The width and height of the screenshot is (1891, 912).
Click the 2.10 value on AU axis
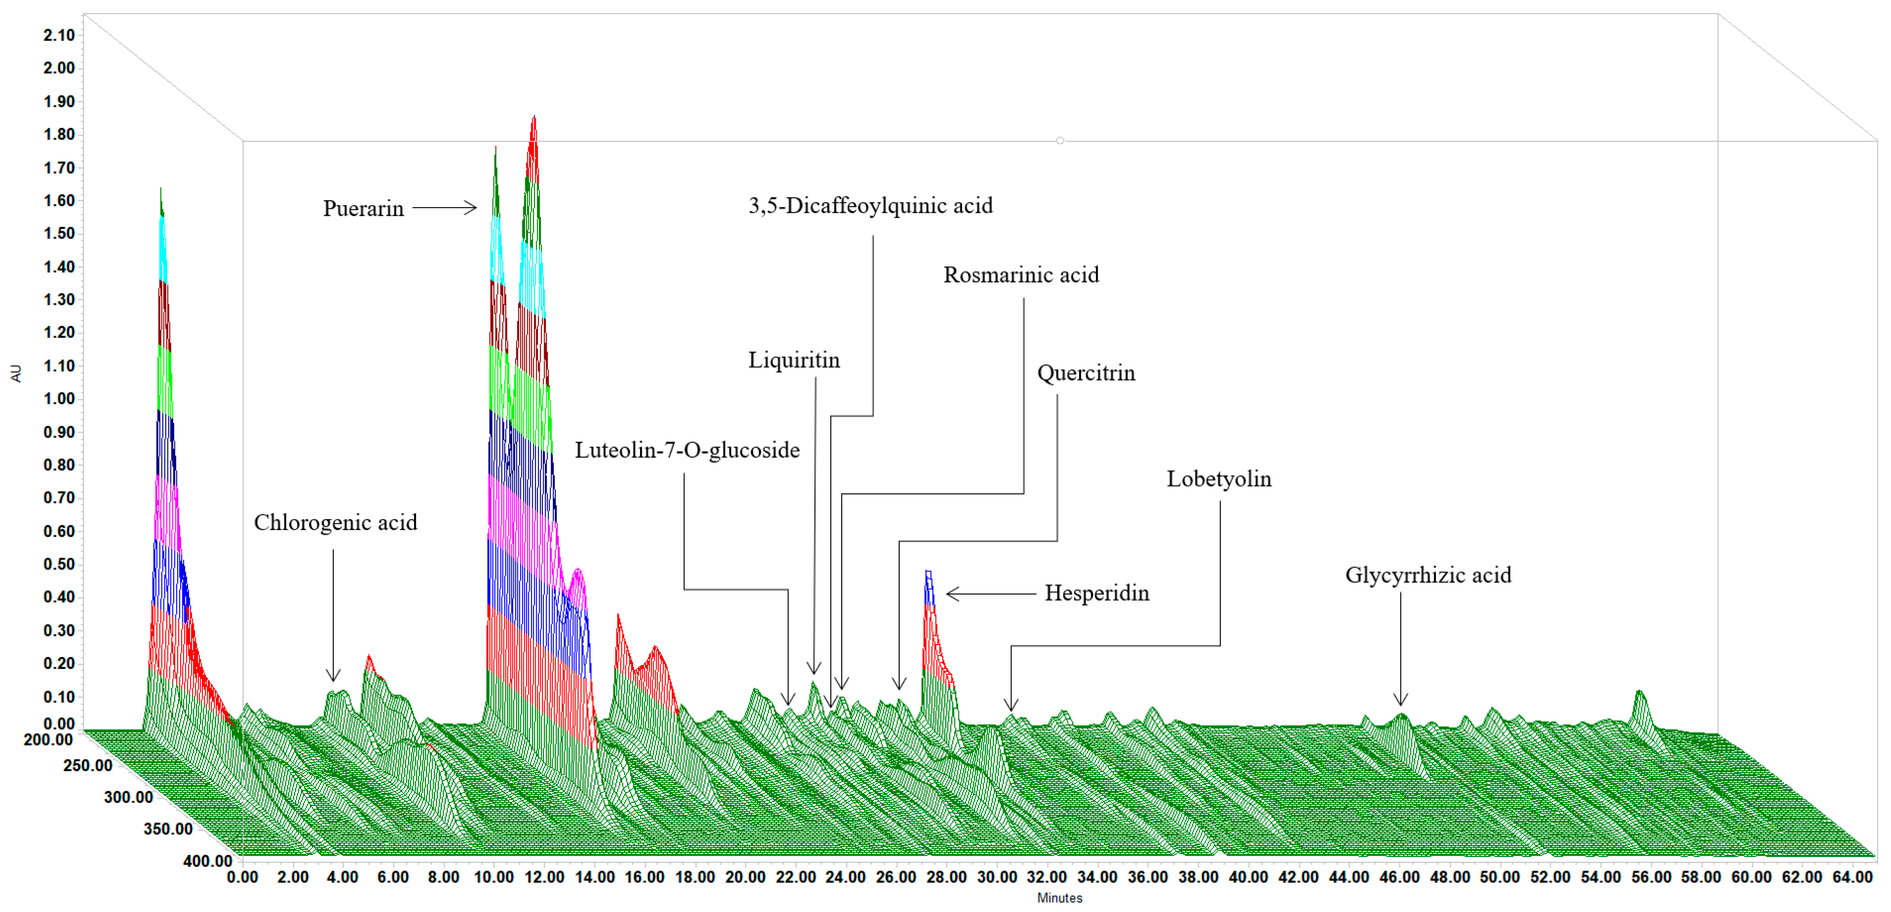[x=59, y=35]
